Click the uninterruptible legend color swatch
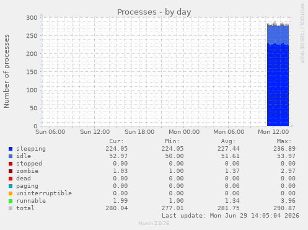 coord(11,193)
